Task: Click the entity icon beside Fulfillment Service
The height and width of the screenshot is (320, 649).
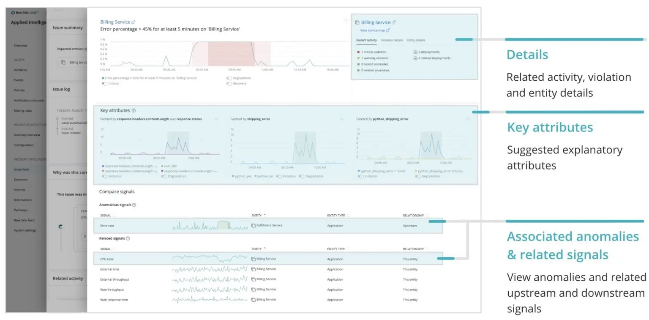Action: [254, 224]
